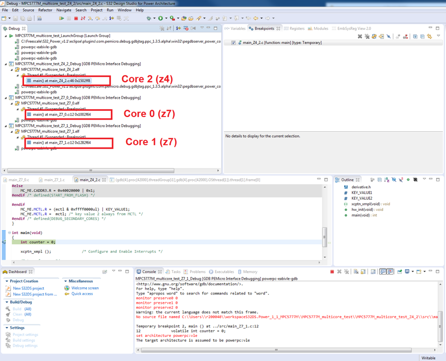Click the Disconnect toolbar icon
Image resolution: width=446 pixels, height=361 pixels.
83,18
